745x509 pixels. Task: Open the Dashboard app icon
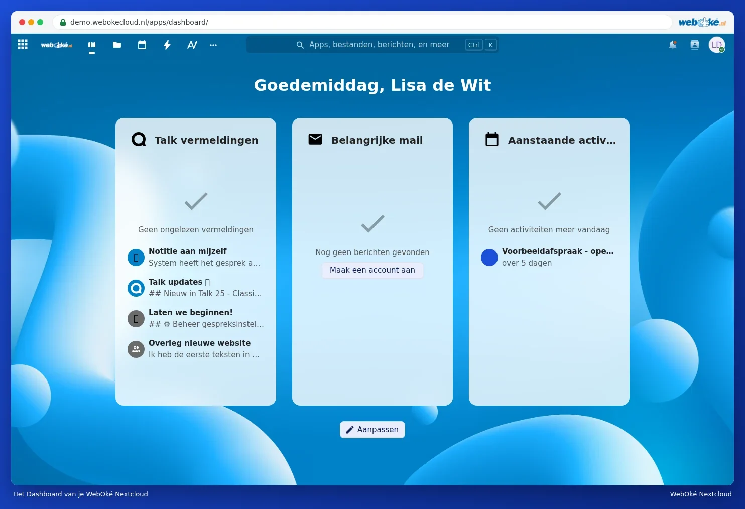pyautogui.click(x=92, y=45)
